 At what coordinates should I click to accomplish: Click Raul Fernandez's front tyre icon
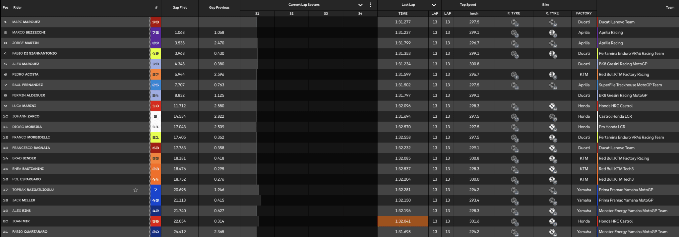click(x=514, y=86)
